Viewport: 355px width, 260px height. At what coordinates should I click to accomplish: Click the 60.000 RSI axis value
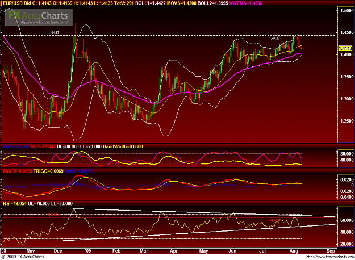pyautogui.click(x=347, y=220)
